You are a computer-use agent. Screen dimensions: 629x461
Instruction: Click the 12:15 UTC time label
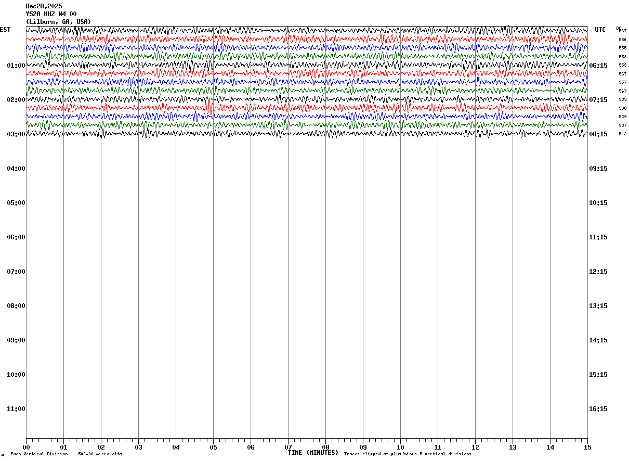tap(598, 272)
